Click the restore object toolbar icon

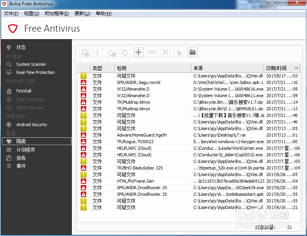[x=125, y=52]
